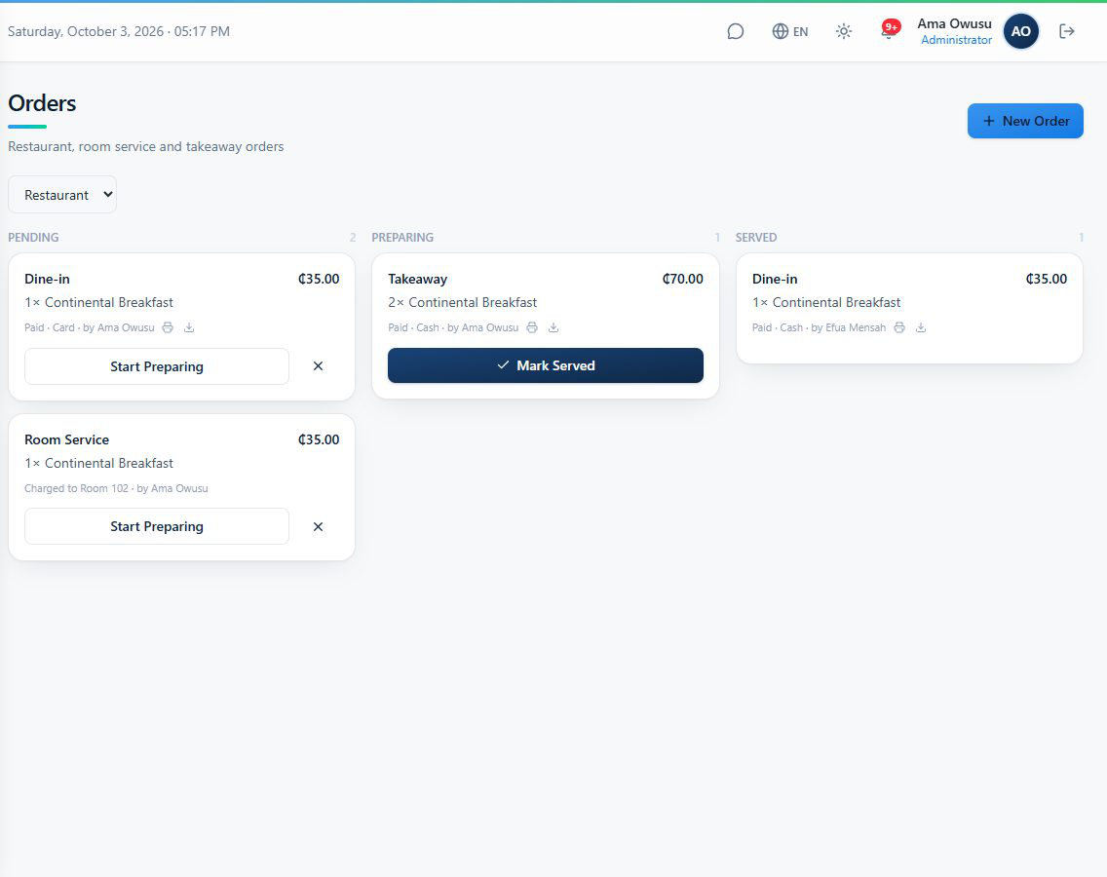
Task: Cancel the Room Service order
Action: (319, 527)
